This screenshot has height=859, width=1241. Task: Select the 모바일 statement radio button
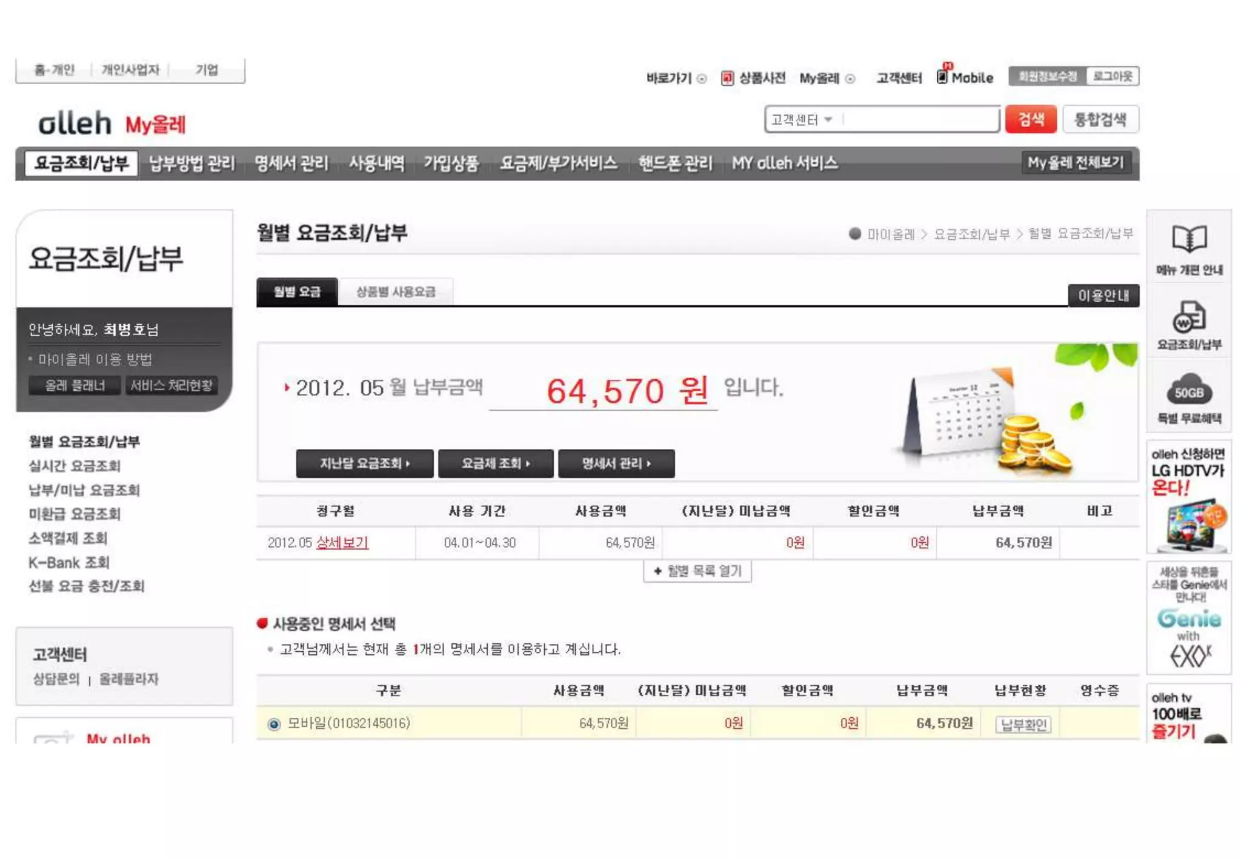pyautogui.click(x=274, y=724)
